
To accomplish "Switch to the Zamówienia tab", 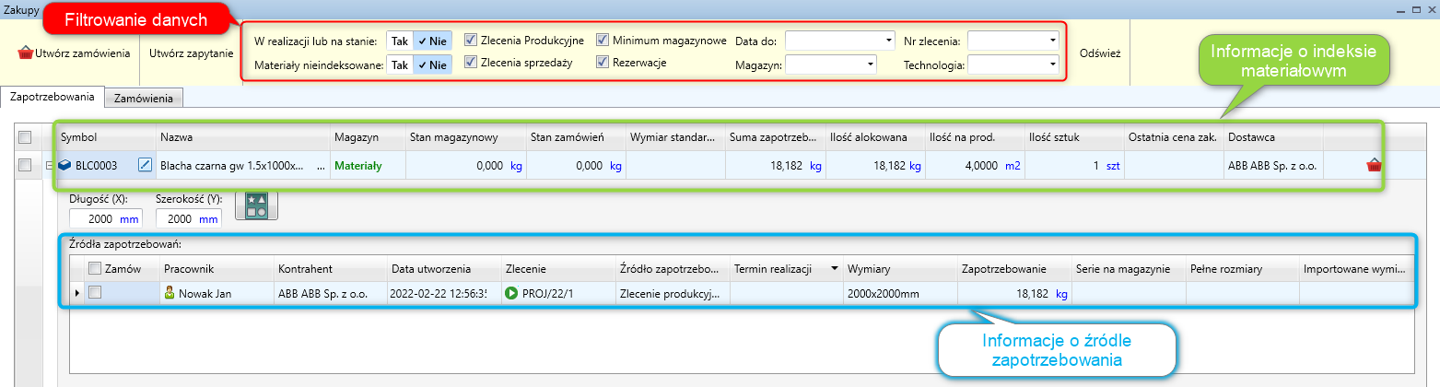I will (144, 97).
